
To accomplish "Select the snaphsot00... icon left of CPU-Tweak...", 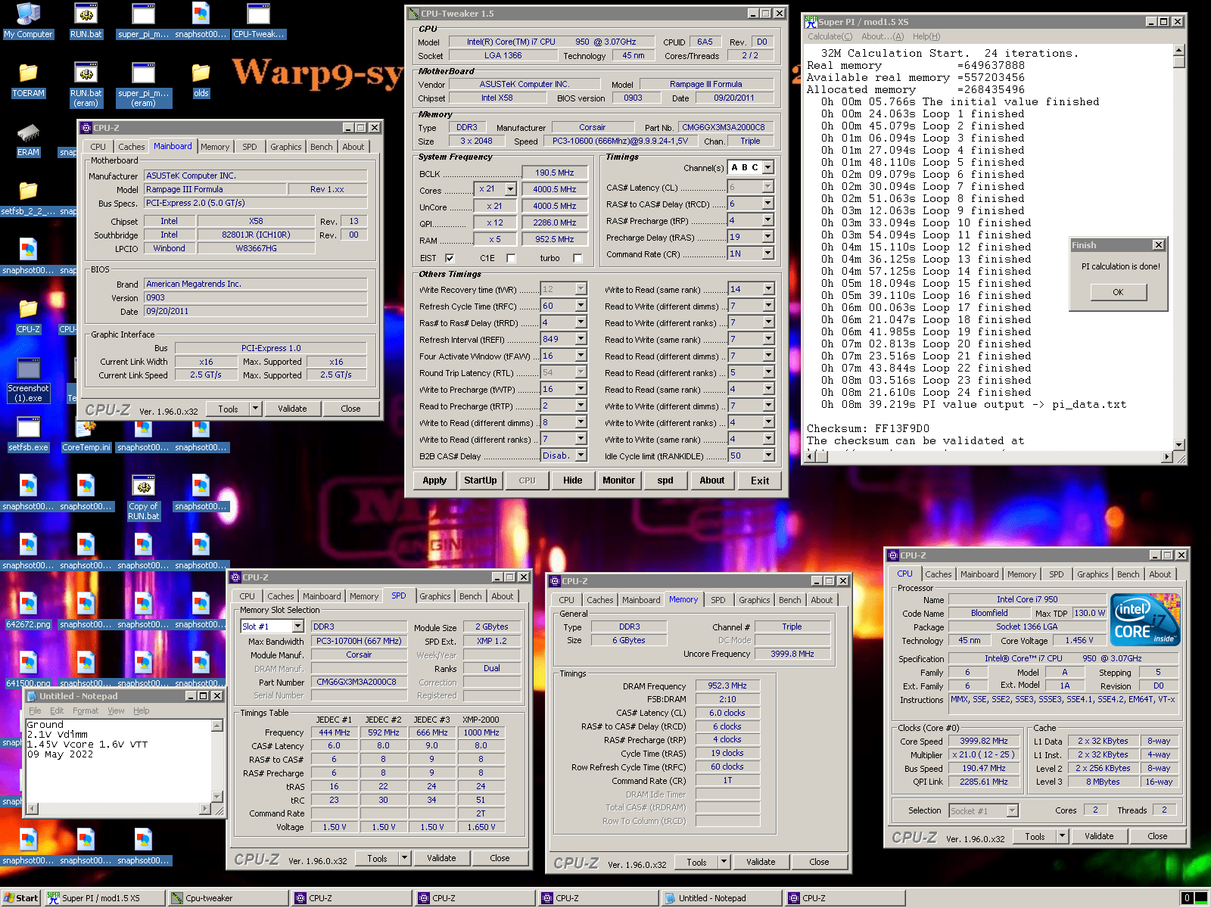I will [x=201, y=20].
